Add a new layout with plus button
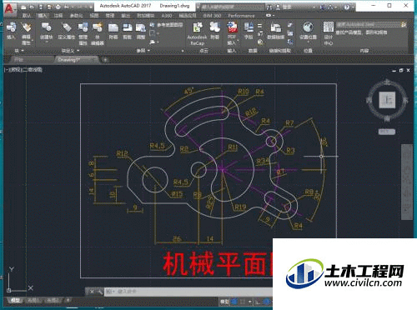Image resolution: width=417 pixels, height=310 pixels. pyautogui.click(x=68, y=300)
